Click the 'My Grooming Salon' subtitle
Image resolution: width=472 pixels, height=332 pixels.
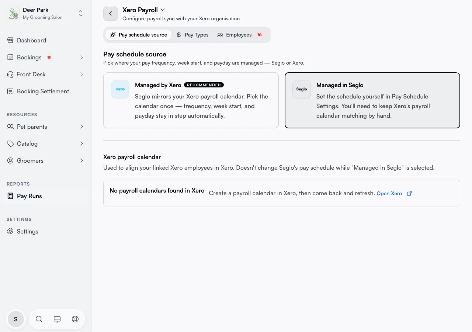coord(42,17)
